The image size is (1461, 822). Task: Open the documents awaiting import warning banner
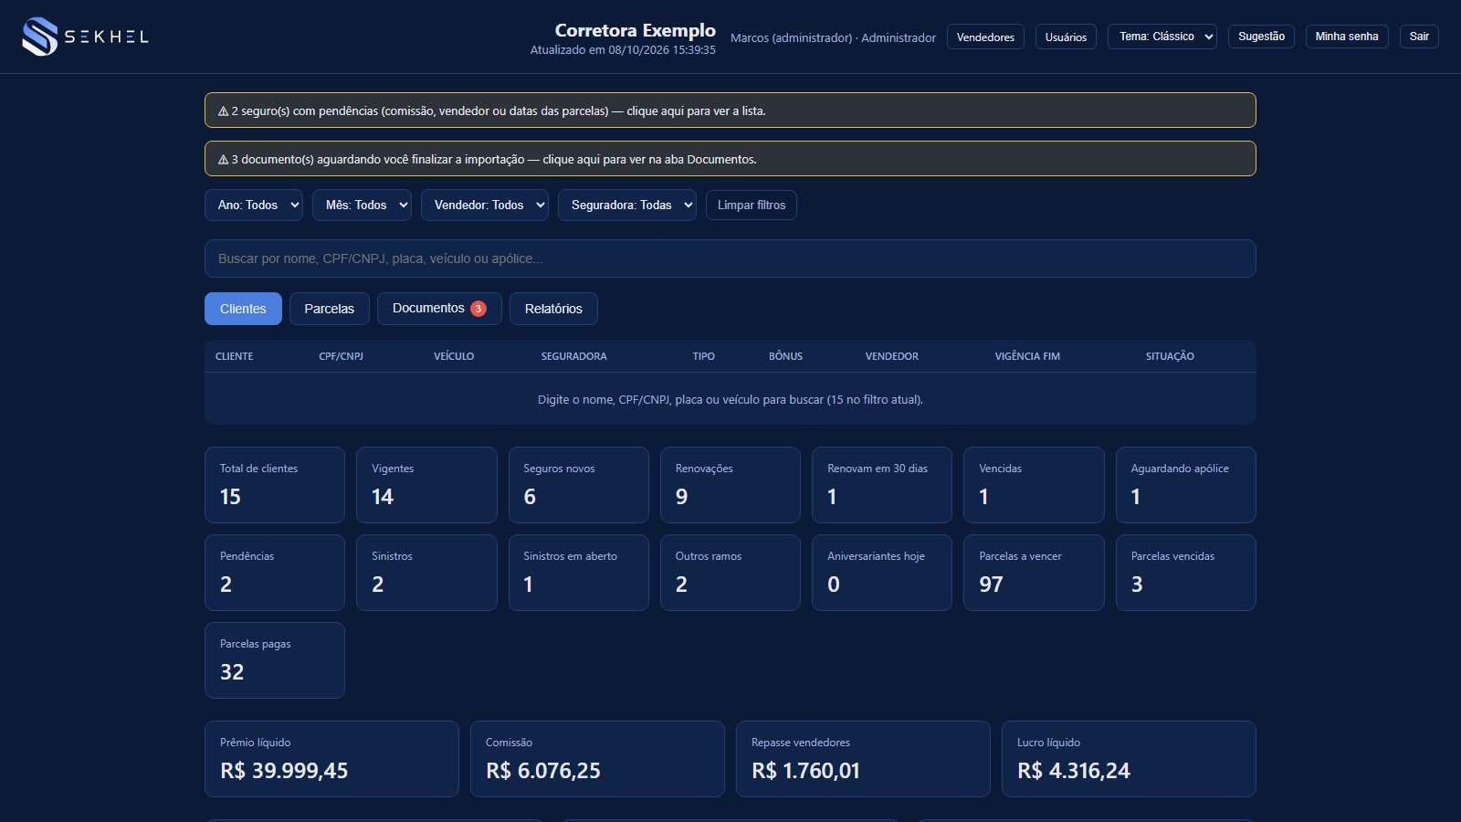[730, 159]
